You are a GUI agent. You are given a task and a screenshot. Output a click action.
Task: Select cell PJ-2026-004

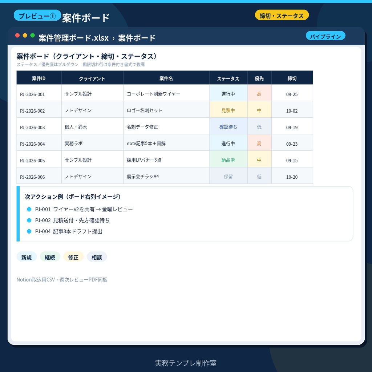pyautogui.click(x=39, y=142)
